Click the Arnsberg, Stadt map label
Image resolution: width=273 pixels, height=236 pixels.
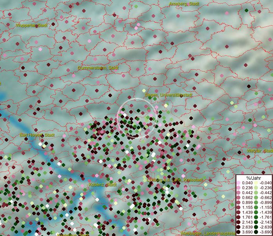point(184,4)
